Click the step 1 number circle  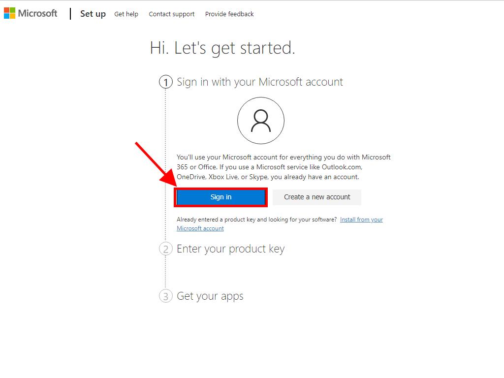(x=166, y=82)
